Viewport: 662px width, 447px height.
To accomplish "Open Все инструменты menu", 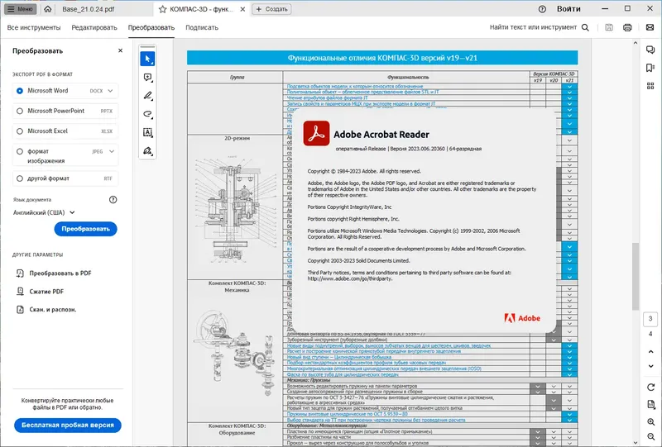I will click(34, 27).
